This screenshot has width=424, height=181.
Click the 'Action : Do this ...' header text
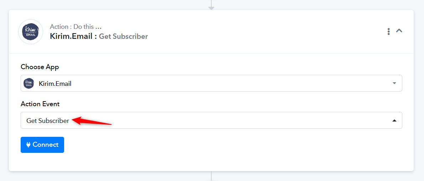[76, 27]
